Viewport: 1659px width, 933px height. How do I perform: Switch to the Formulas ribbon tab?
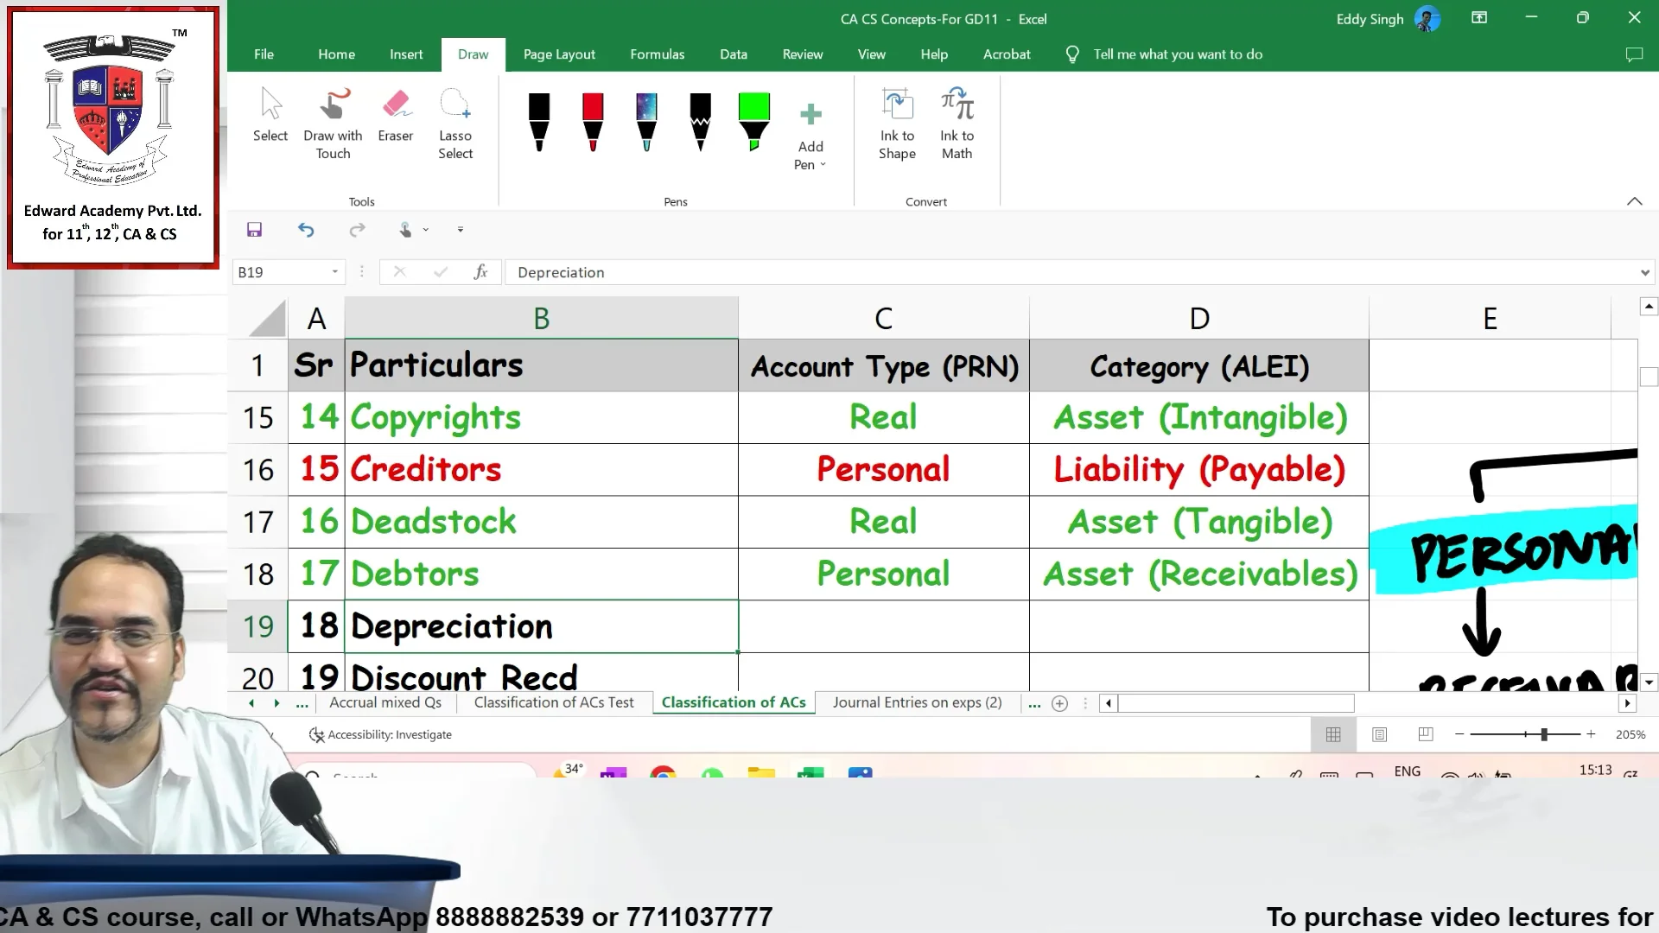coord(657,54)
